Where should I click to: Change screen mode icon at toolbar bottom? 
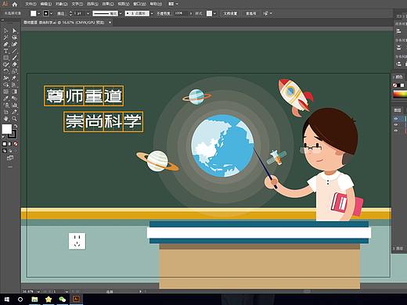(10, 158)
